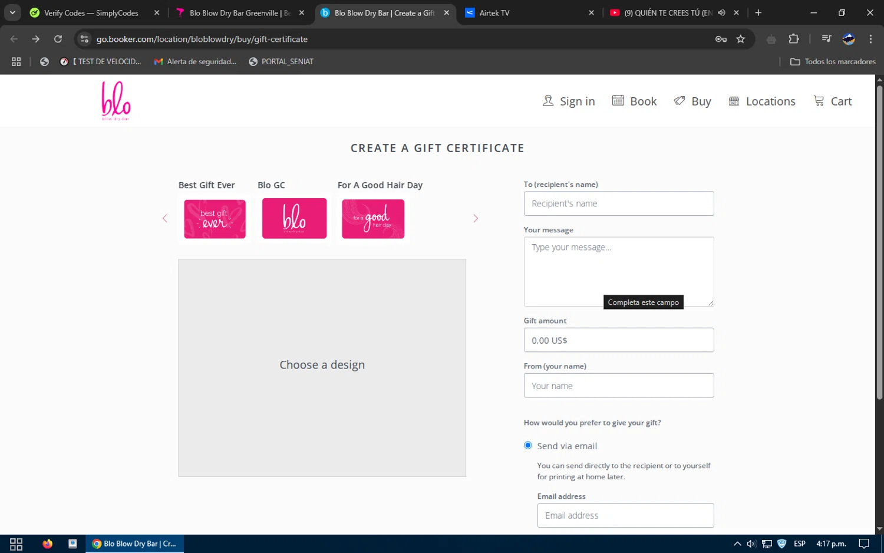Open the Sign in link

point(569,101)
